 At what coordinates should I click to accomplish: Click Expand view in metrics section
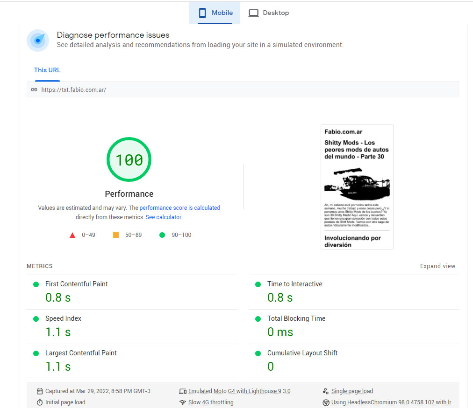point(437,266)
